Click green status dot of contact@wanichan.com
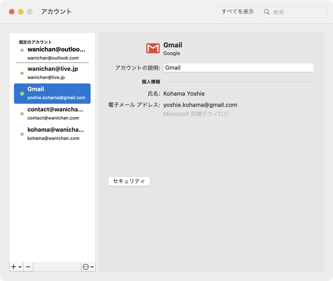The height and width of the screenshot is (281, 333). point(22,114)
